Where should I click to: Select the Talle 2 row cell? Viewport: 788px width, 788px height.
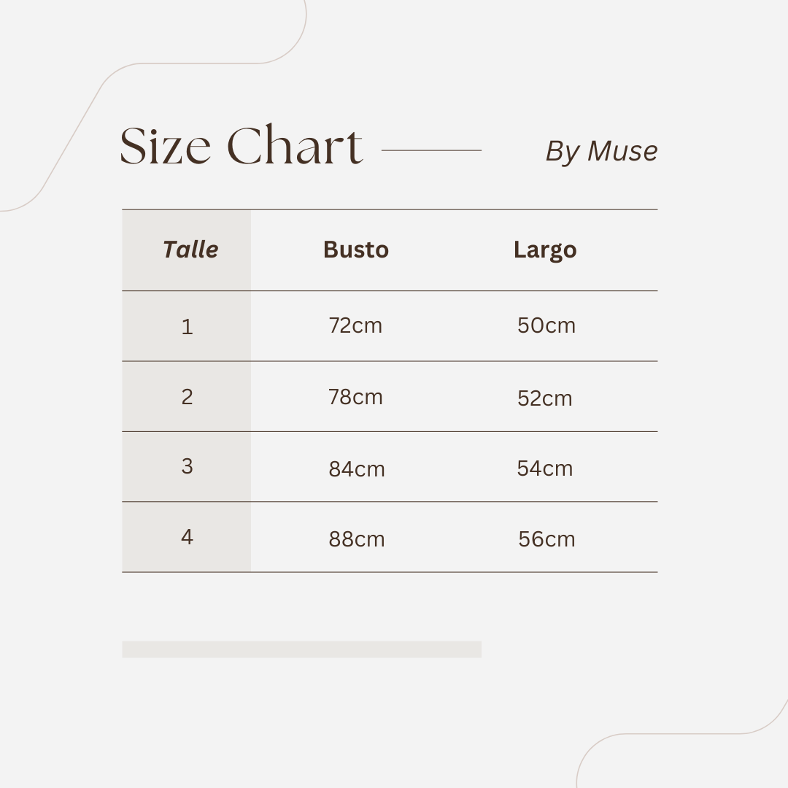(x=187, y=397)
